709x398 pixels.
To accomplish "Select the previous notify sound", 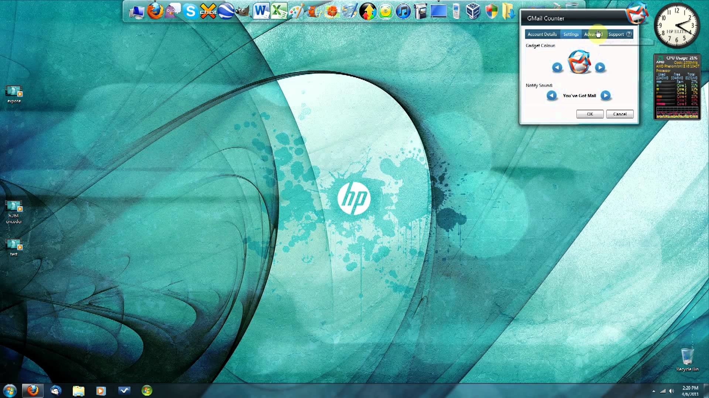I will pyautogui.click(x=551, y=95).
